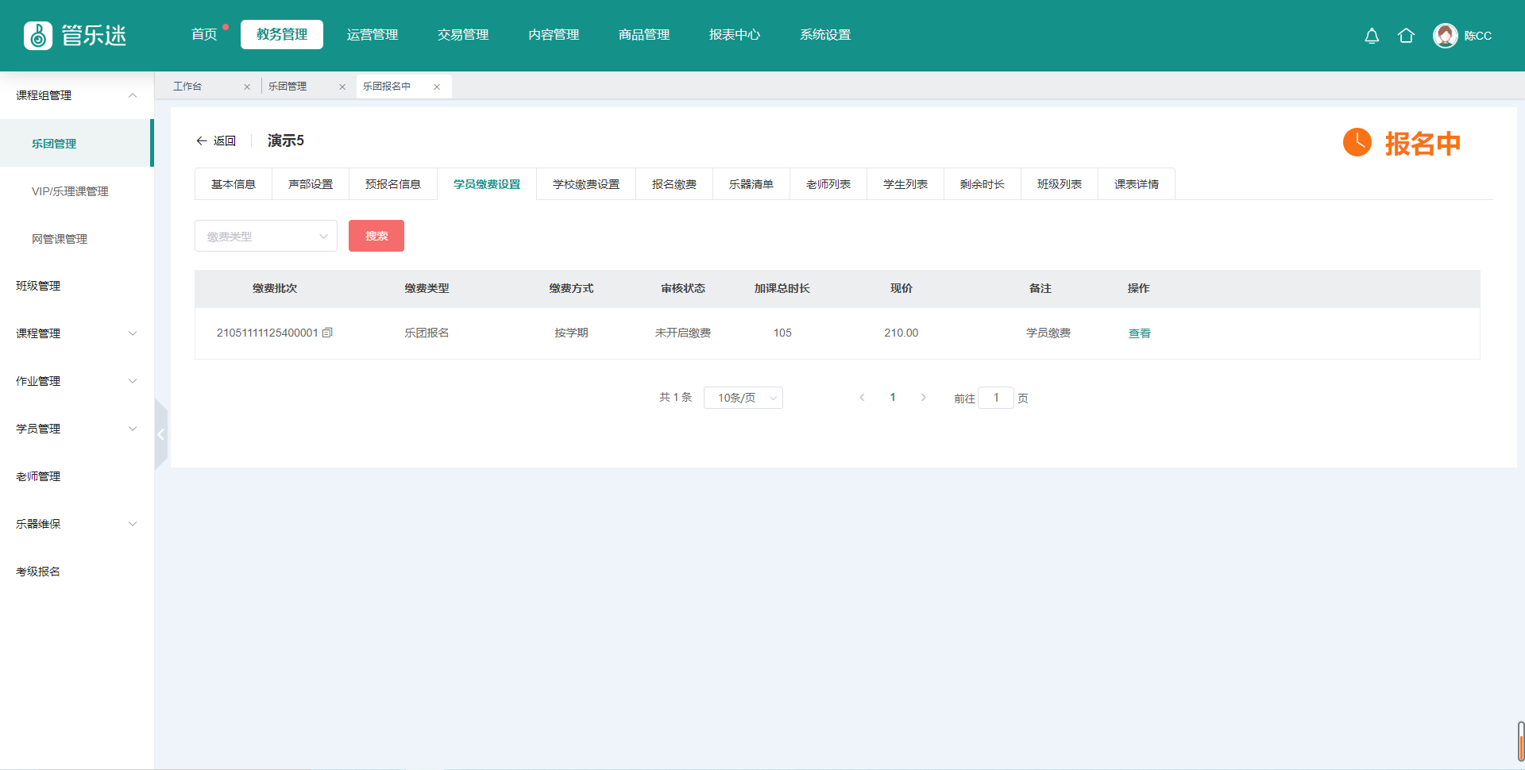Click the notification bell icon
1525x770 pixels.
click(x=1372, y=36)
